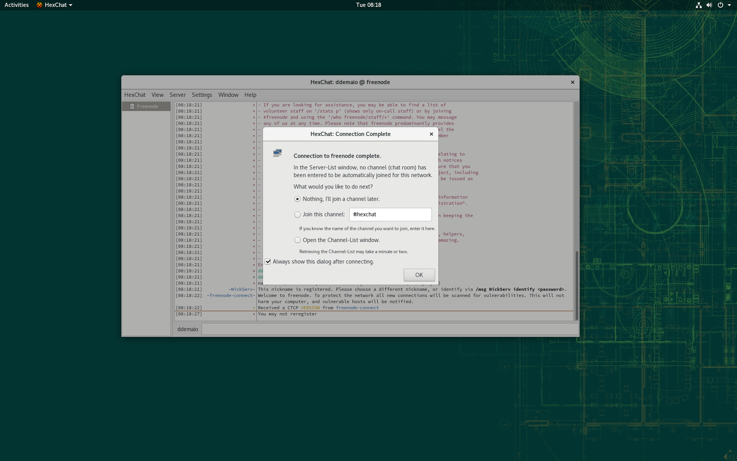The image size is (737, 461).
Task: Uncheck 'Always show this dialog after connecting'
Action: point(268,262)
